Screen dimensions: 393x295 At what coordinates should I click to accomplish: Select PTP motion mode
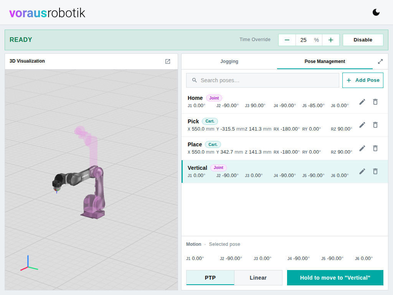[x=210, y=278]
